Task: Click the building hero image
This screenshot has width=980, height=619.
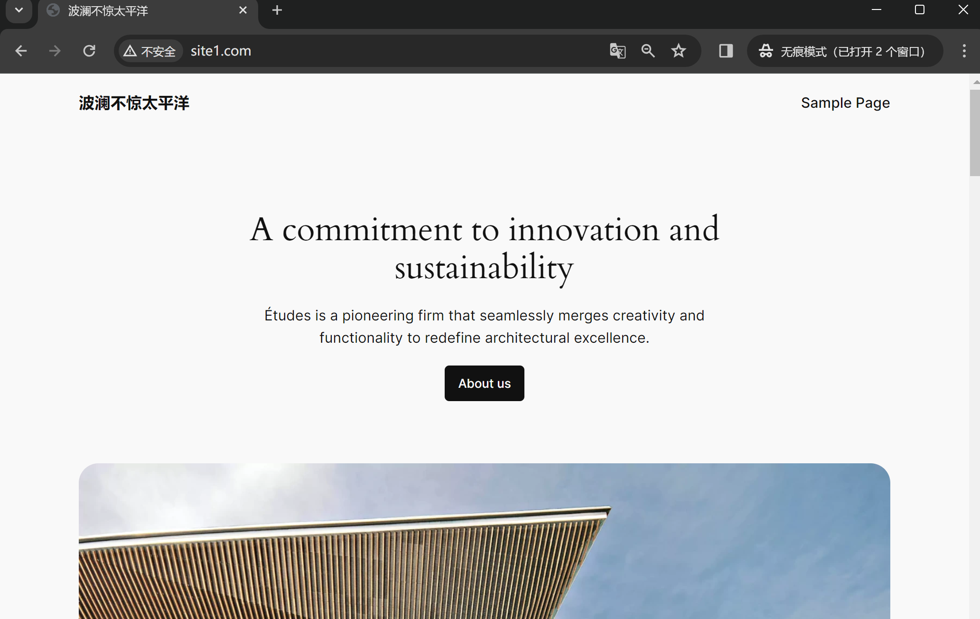Action: click(484, 541)
